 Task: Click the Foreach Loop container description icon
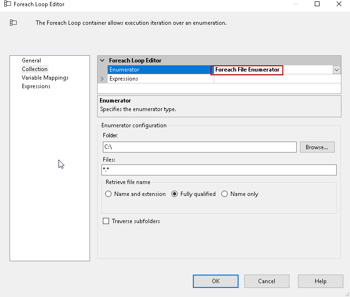coord(13,22)
